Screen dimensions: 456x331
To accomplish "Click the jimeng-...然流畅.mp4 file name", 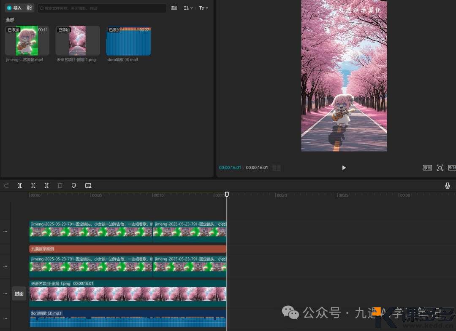I will [24, 59].
